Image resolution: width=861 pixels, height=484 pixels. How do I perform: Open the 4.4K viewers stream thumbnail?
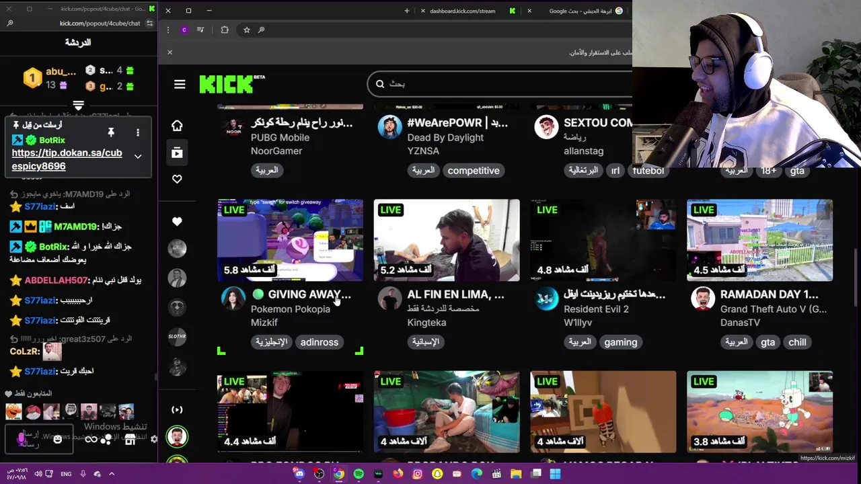(x=290, y=411)
